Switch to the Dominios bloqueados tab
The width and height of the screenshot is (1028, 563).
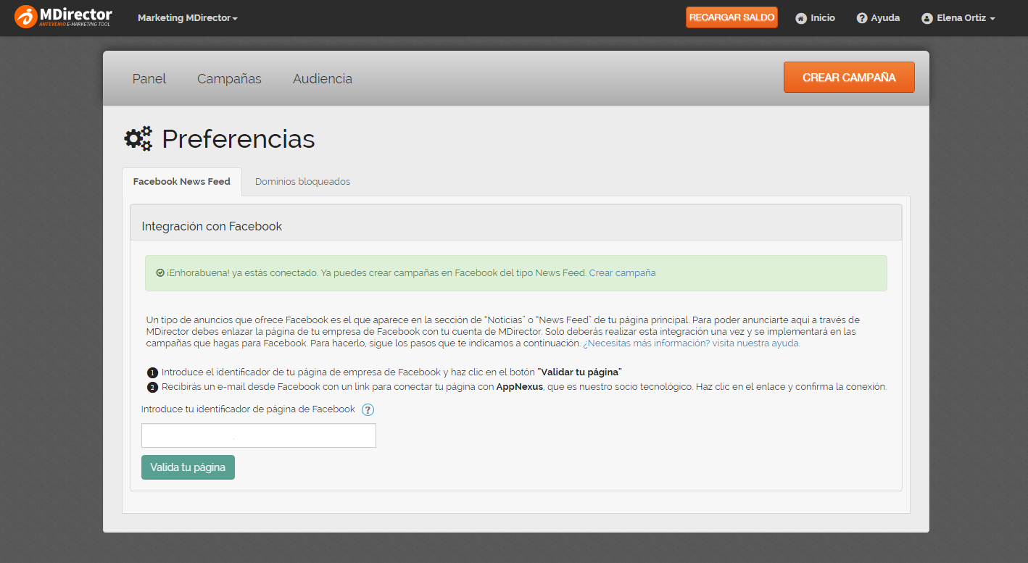(302, 182)
